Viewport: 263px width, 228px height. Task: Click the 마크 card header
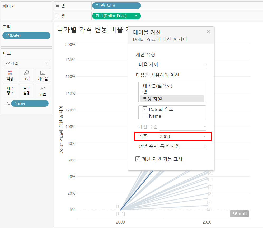pos(7,53)
